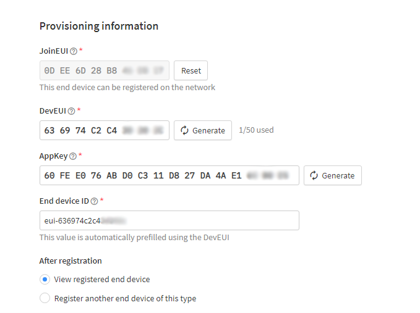The width and height of the screenshot is (420, 313).
Task: Open the DevEUI help question-mark icon
Action: point(71,111)
